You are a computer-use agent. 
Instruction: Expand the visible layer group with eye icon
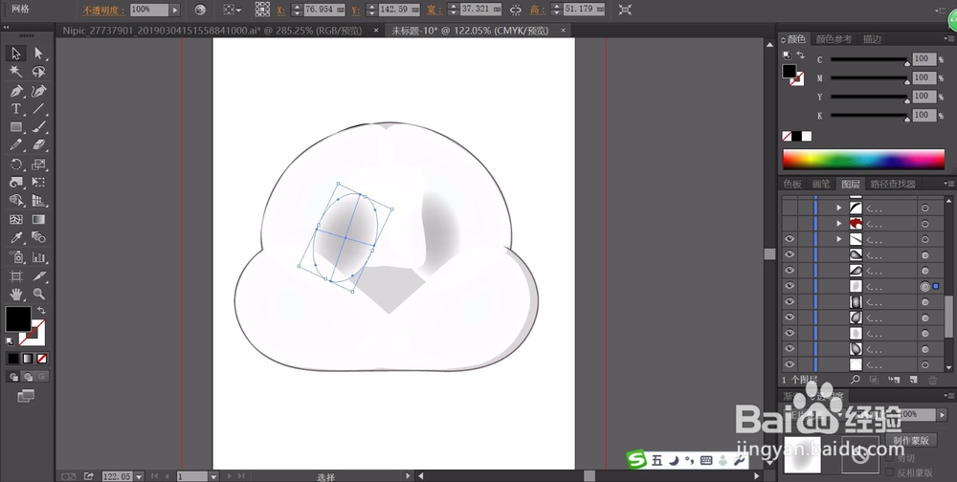pyautogui.click(x=839, y=239)
